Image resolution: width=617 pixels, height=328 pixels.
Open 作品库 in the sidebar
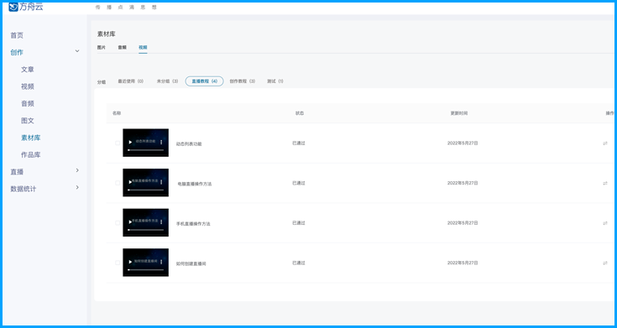point(31,155)
